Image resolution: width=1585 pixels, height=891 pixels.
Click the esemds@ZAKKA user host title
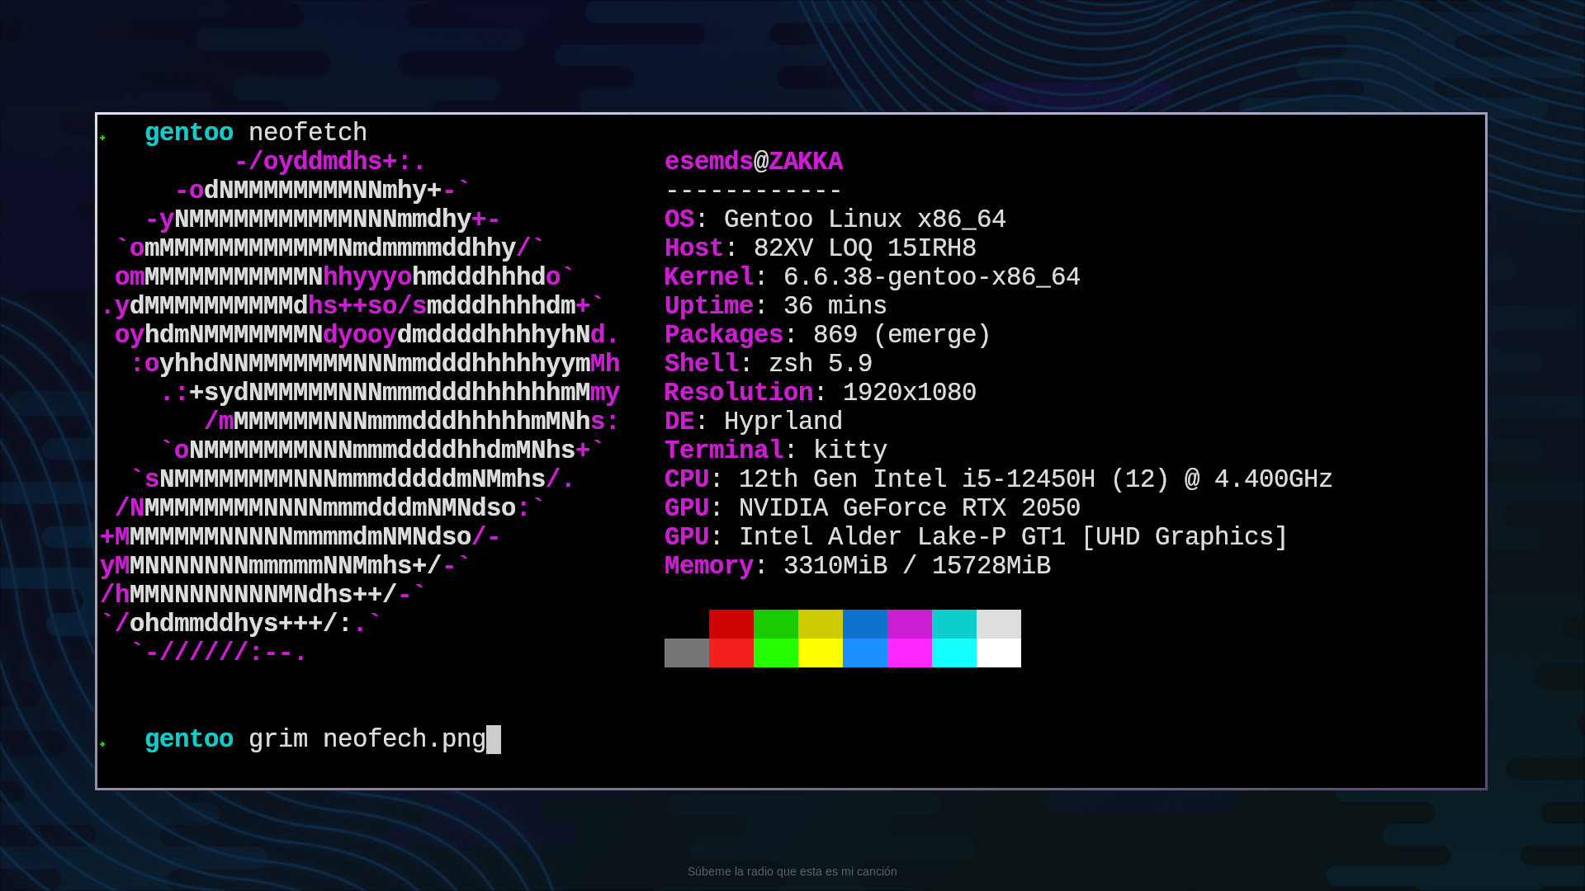753,162
